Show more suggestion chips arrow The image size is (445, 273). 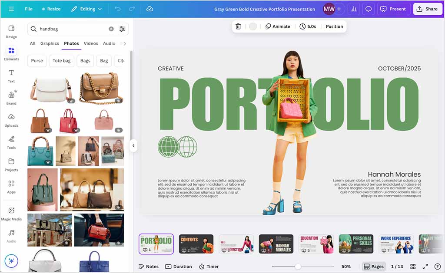point(122,61)
